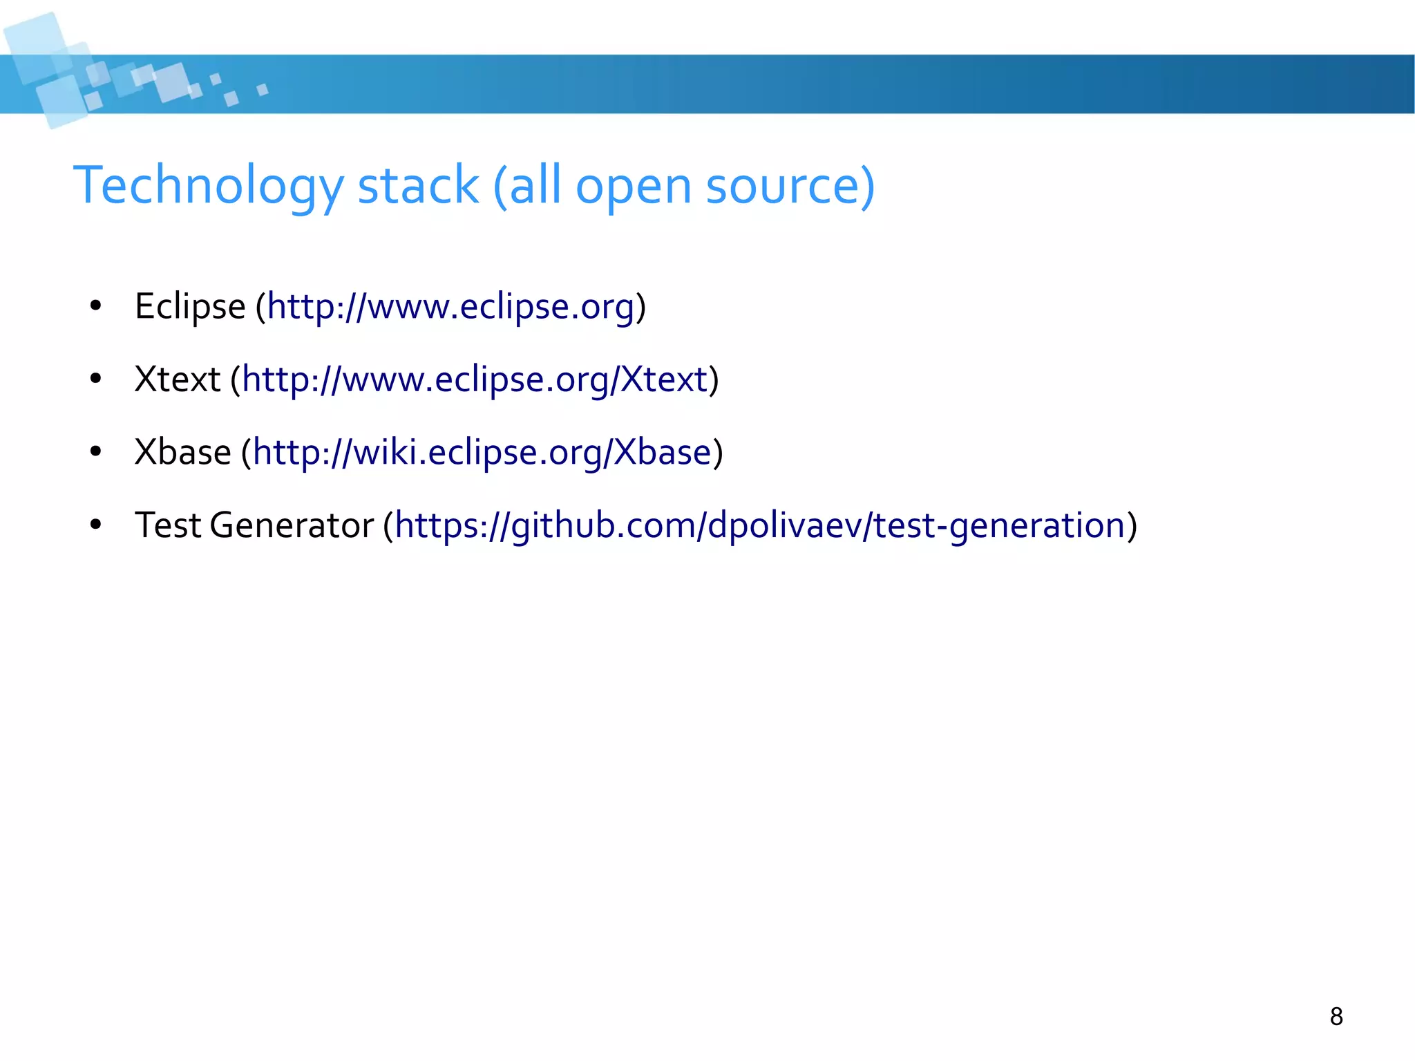This screenshot has height=1061, width=1415.
Task: Click the 'Xbase' bullet label text
Action: click(183, 452)
